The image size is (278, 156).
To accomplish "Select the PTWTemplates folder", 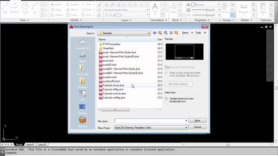I will click(109, 44).
